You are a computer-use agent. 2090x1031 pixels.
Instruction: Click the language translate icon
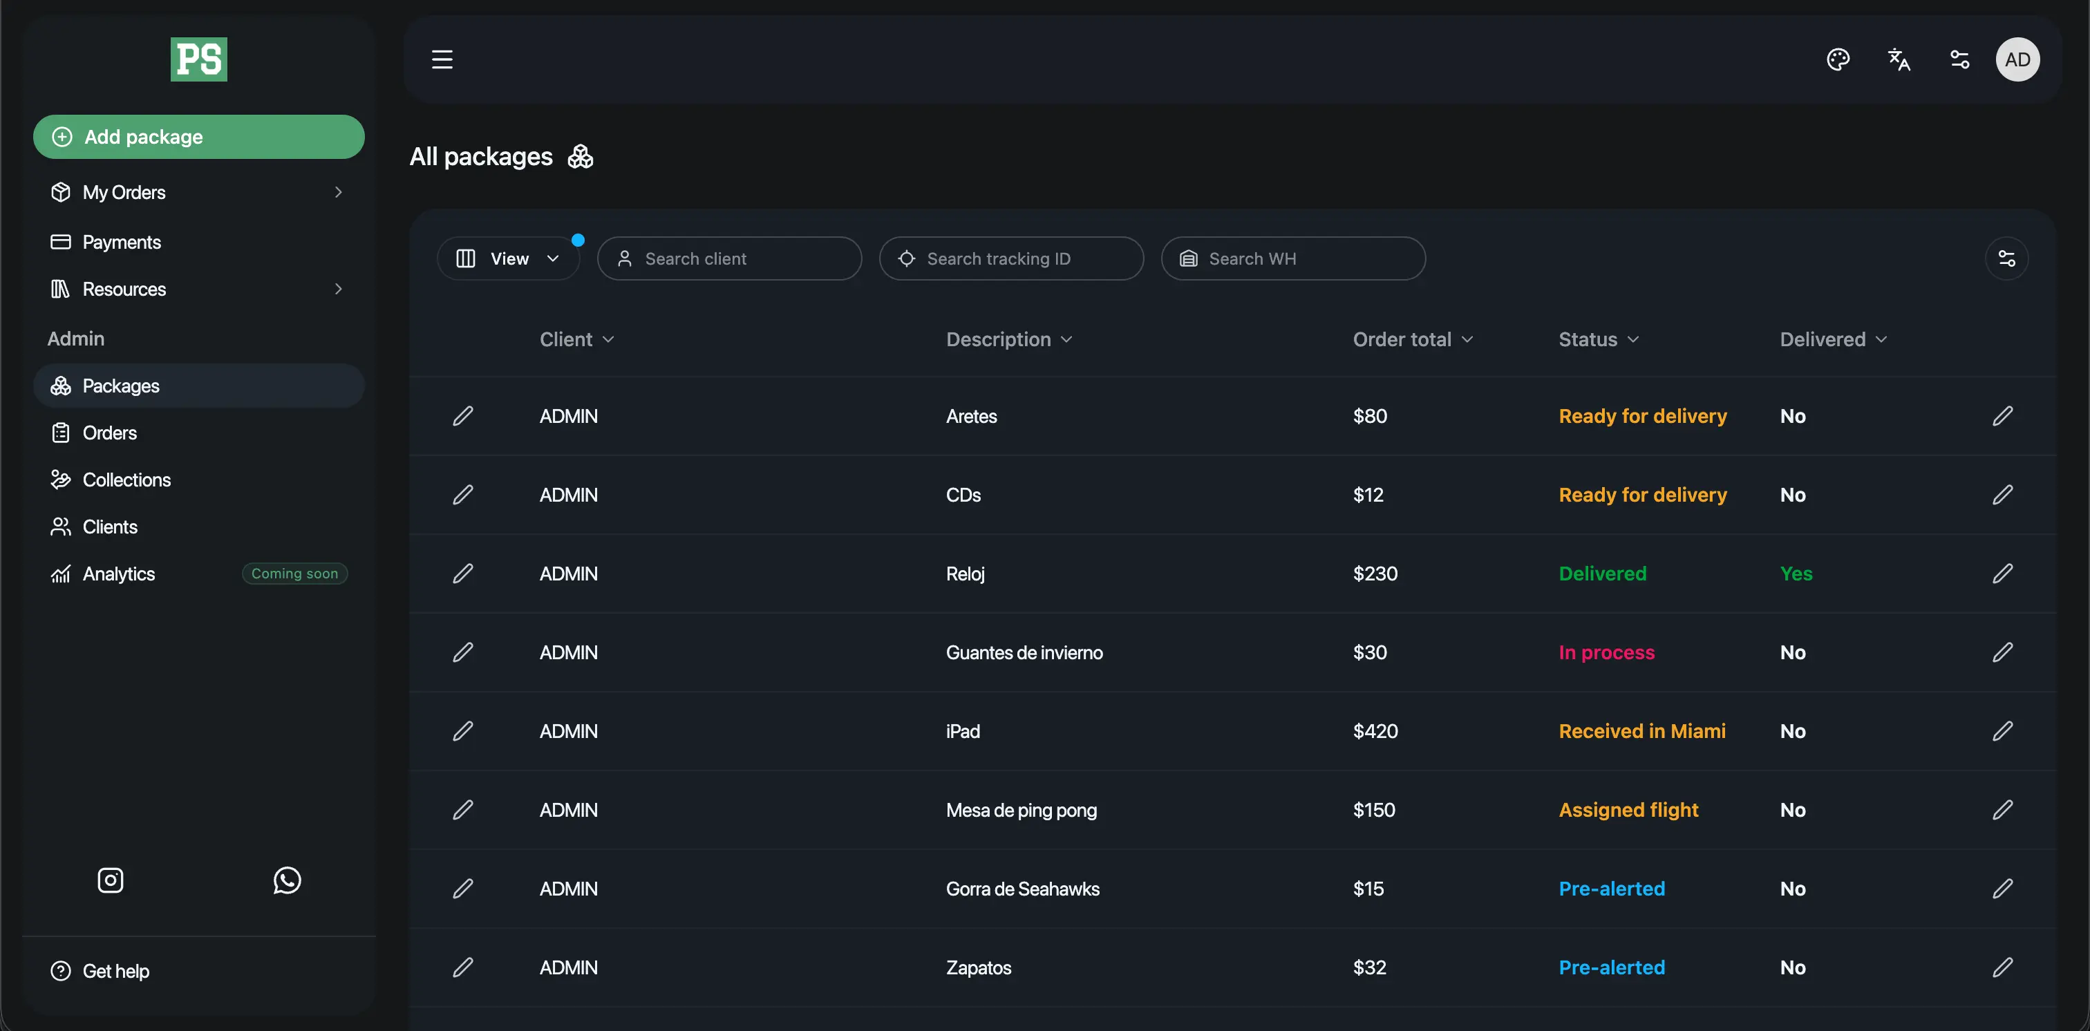(1899, 59)
